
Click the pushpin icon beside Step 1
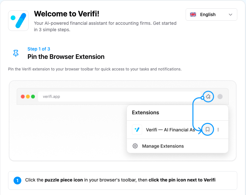[16, 53]
